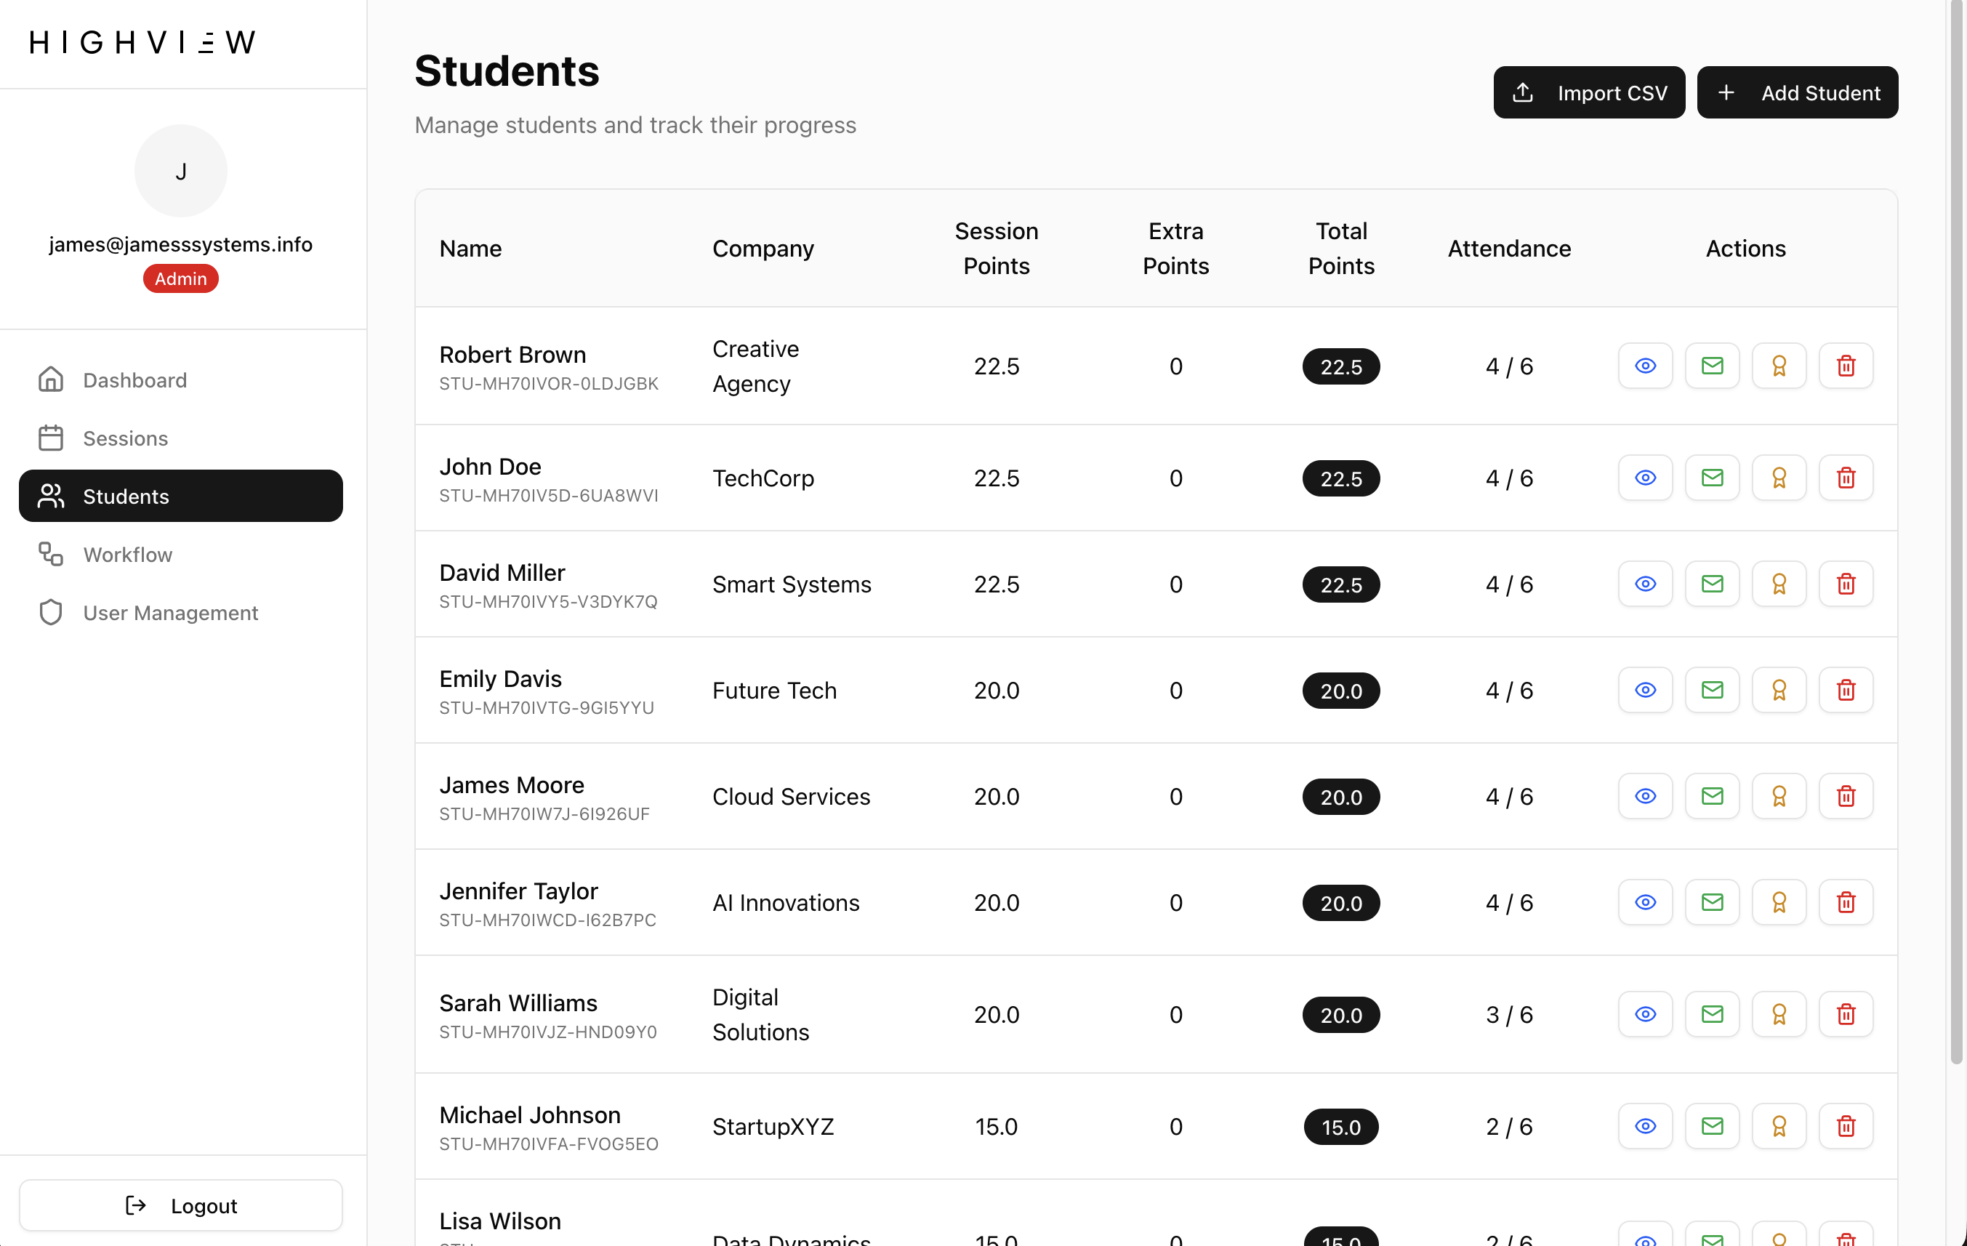Delete Sarah Williams record
Screen dimensions: 1967x1246
[1846, 1015]
